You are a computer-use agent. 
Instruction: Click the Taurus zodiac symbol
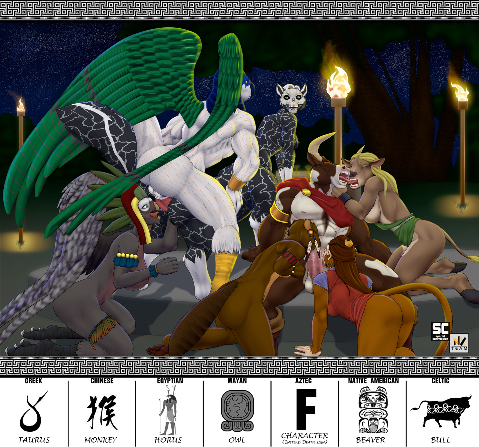tap(33, 412)
